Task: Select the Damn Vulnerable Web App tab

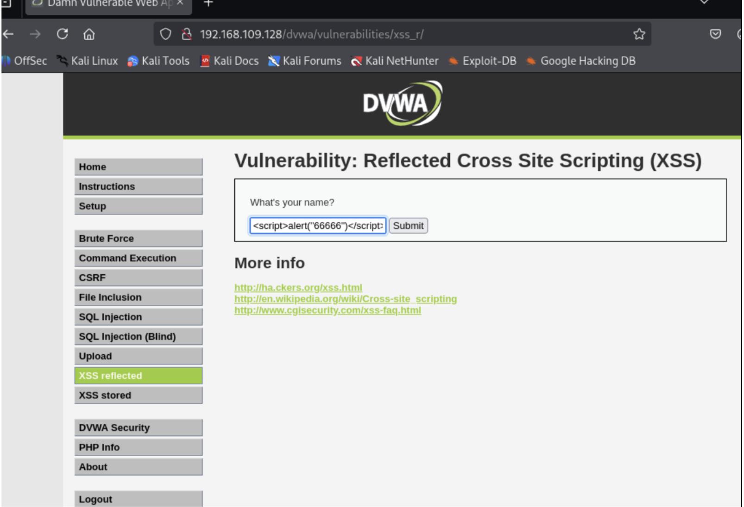Action: point(109,5)
